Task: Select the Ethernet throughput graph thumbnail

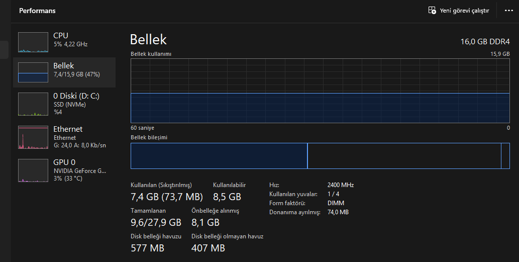Action: (33, 137)
